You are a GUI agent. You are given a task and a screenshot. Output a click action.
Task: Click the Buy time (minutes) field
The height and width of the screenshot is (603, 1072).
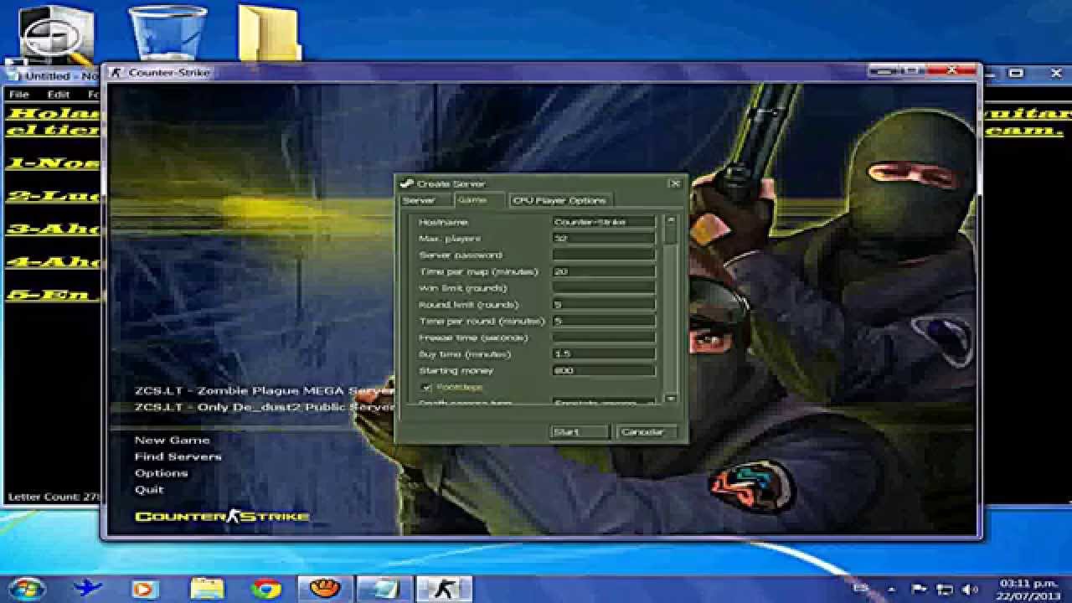[x=603, y=353]
